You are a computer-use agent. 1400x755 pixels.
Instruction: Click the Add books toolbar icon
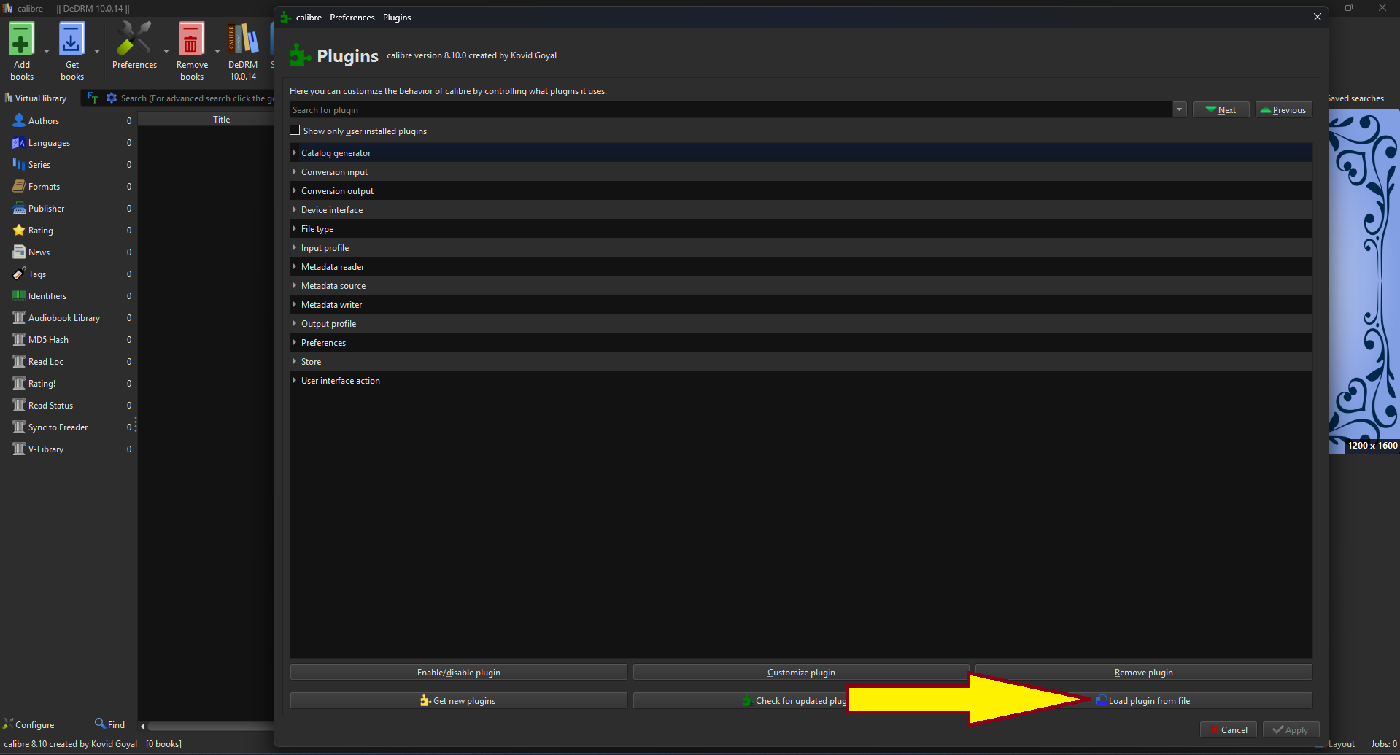[21, 40]
